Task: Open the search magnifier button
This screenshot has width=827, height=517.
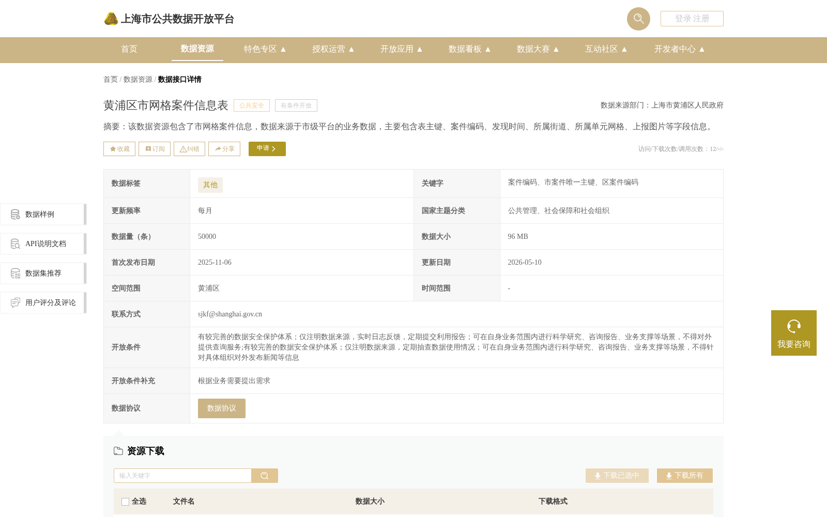Action: click(x=638, y=19)
